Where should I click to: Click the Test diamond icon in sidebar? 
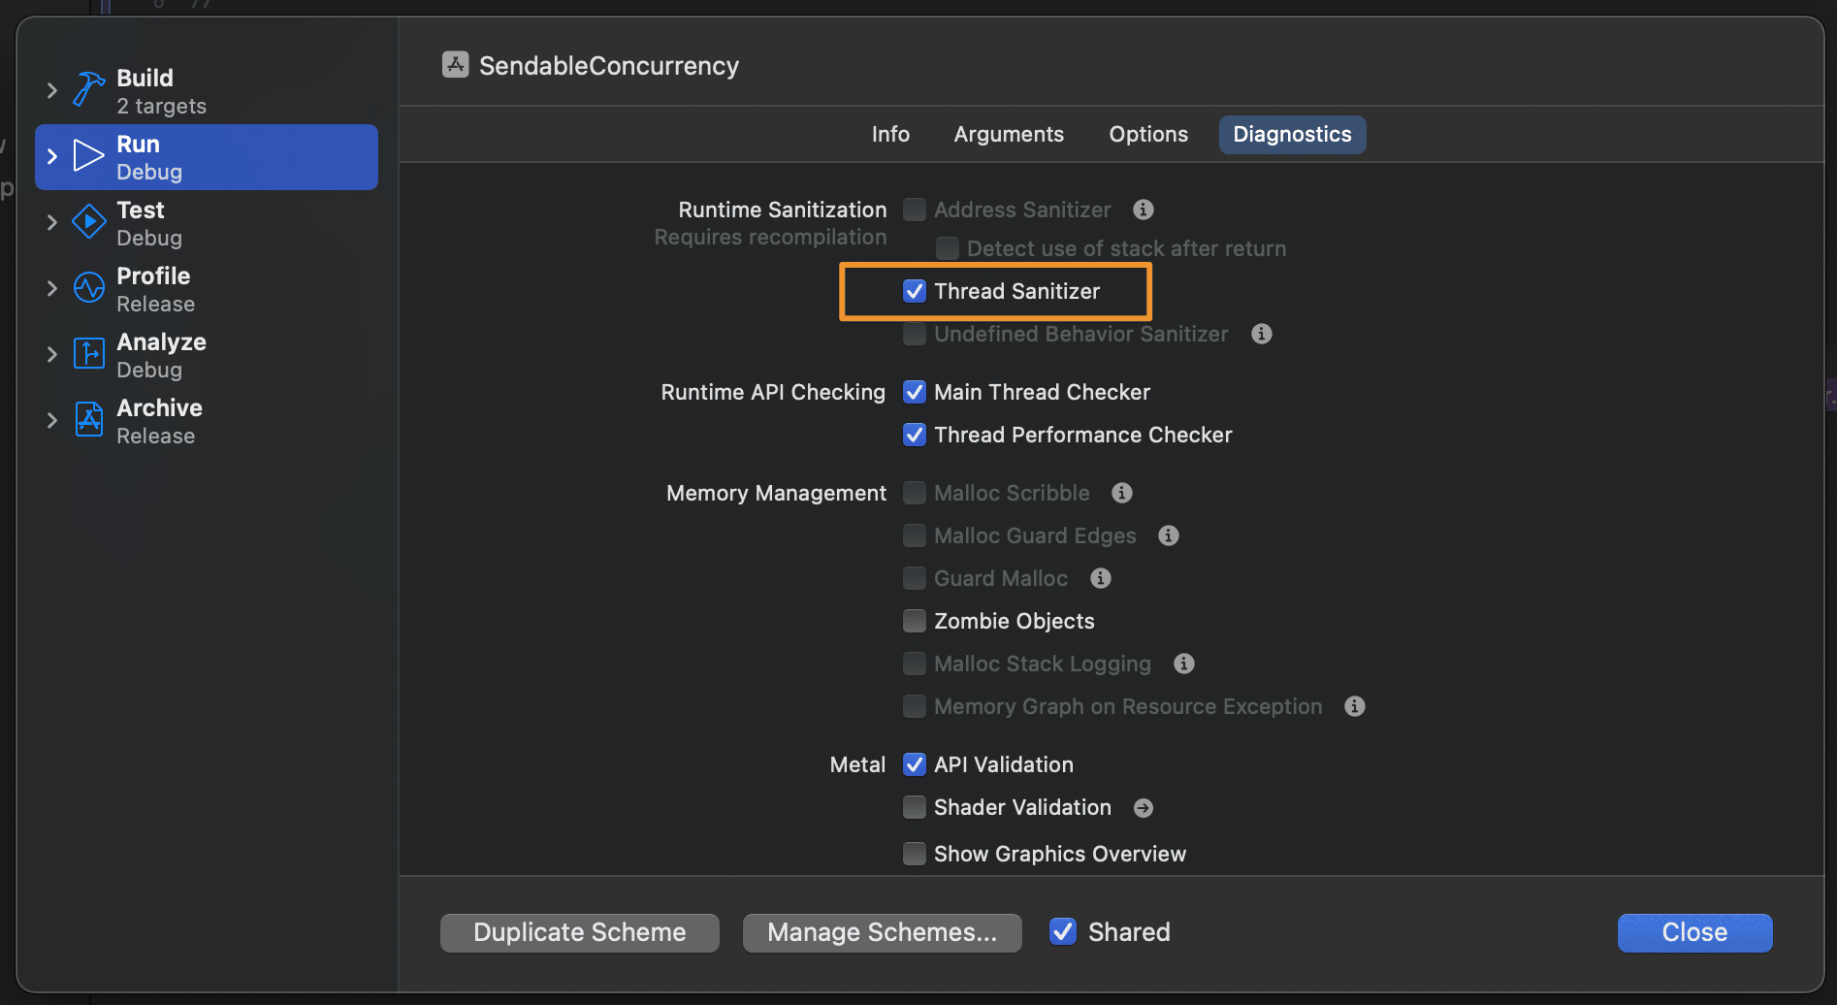(88, 222)
